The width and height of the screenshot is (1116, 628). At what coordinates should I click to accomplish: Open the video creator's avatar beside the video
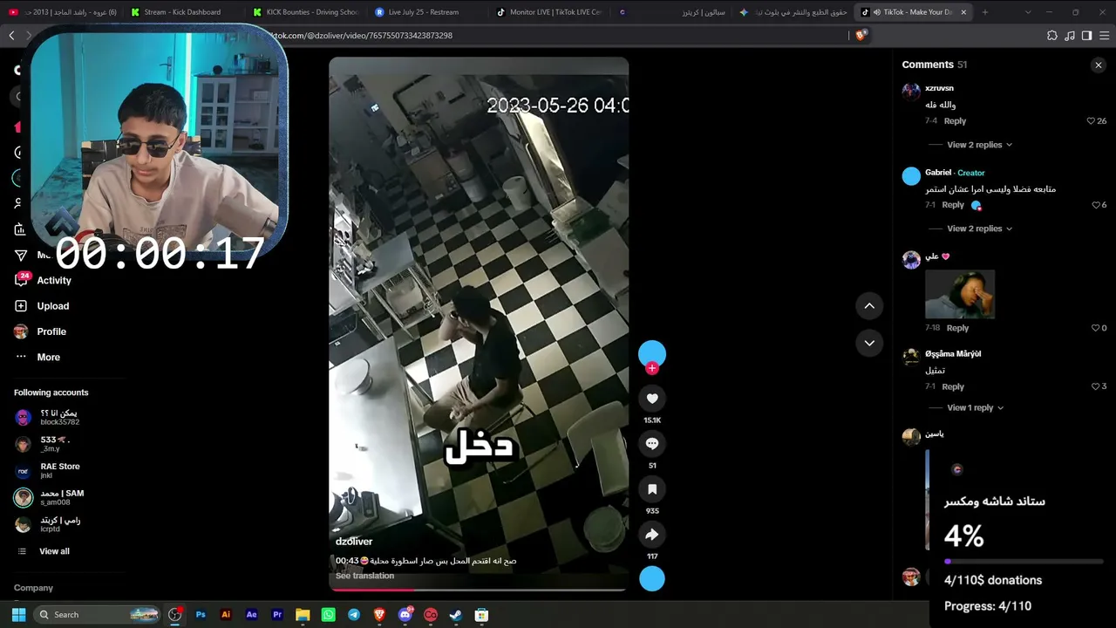(x=652, y=353)
